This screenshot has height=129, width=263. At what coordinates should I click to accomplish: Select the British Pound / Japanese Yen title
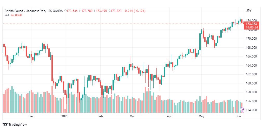pos(26,11)
